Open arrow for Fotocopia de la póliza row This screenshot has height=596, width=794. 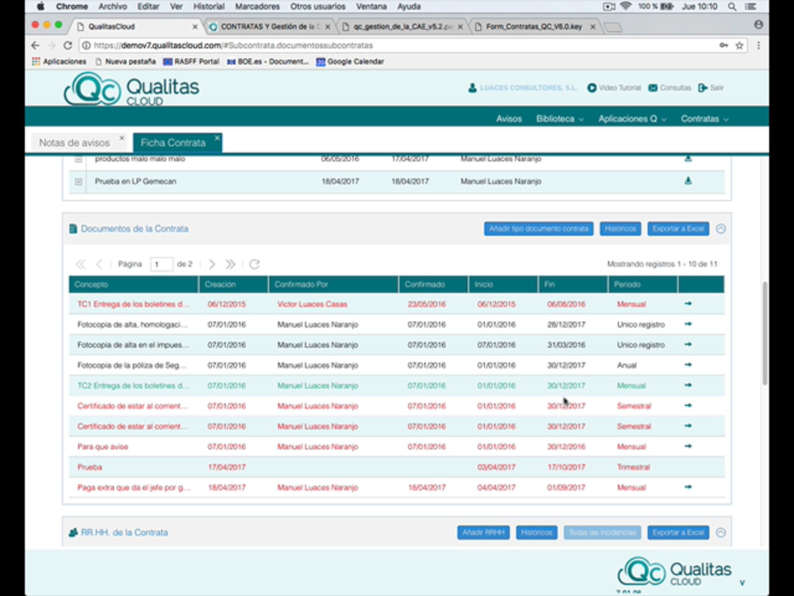coord(688,365)
